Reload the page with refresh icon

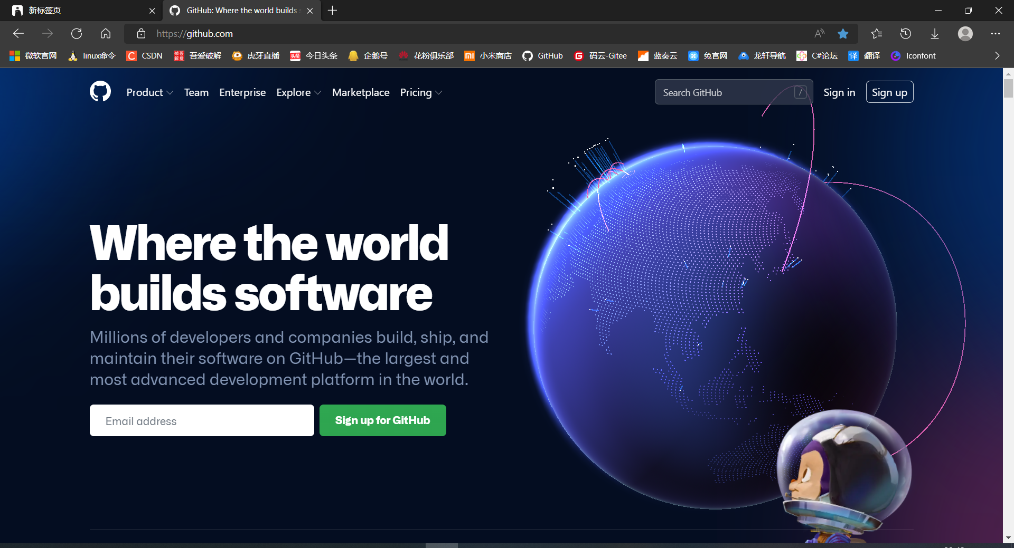point(77,34)
